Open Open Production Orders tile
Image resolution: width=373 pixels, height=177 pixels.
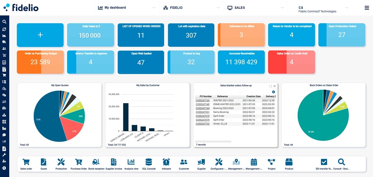342,35
